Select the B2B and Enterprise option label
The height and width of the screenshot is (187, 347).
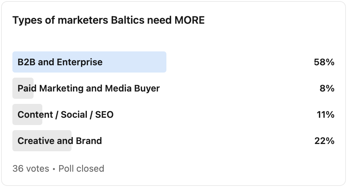[x=60, y=62]
